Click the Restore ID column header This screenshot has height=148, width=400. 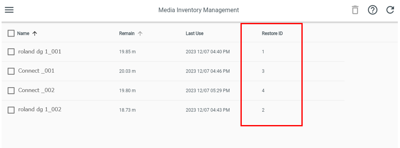tap(272, 33)
